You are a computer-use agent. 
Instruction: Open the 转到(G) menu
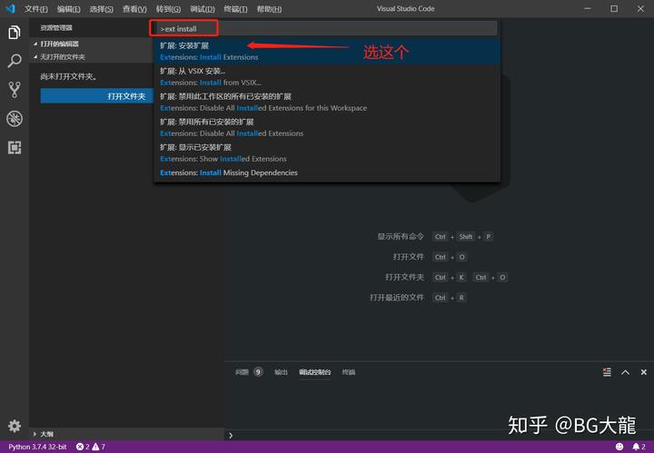168,9
